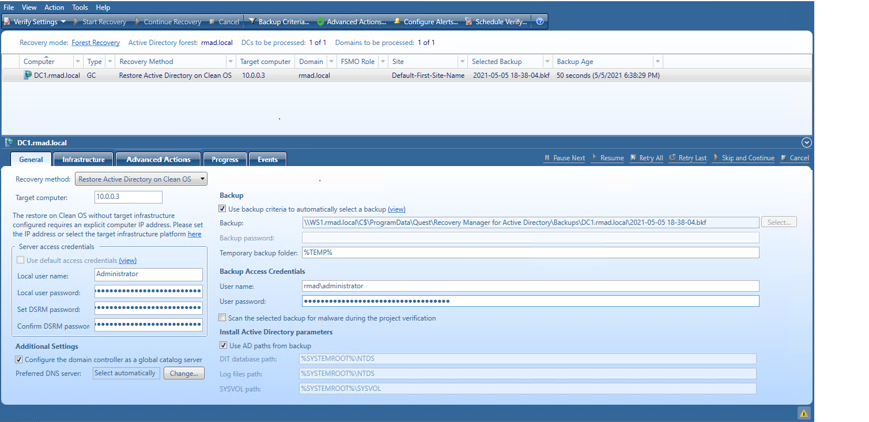869x422 pixels.
Task: Uncheck Use AD paths from backup
Action: [224, 345]
